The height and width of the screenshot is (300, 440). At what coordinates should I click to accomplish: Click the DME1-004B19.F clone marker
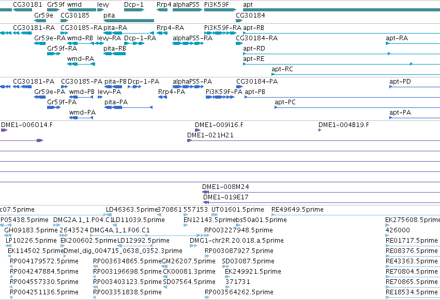[320, 130]
